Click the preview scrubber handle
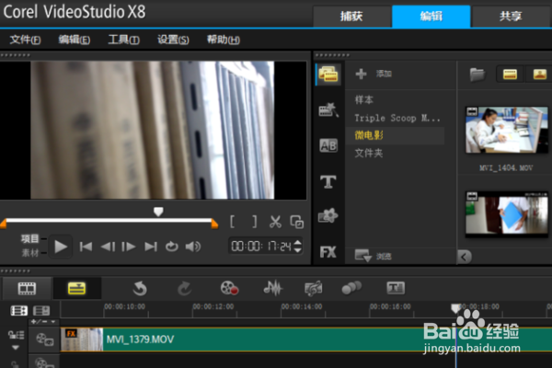 pos(158,212)
